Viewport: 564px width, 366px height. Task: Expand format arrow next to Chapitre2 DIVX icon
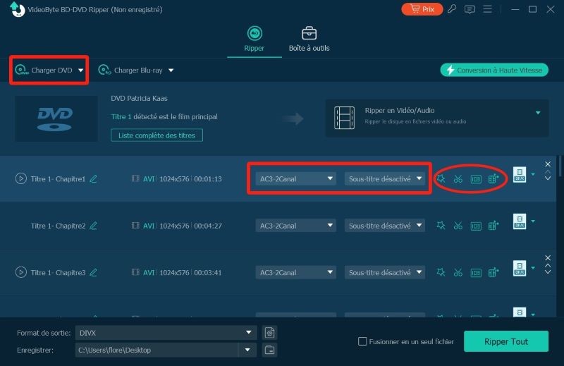point(533,221)
